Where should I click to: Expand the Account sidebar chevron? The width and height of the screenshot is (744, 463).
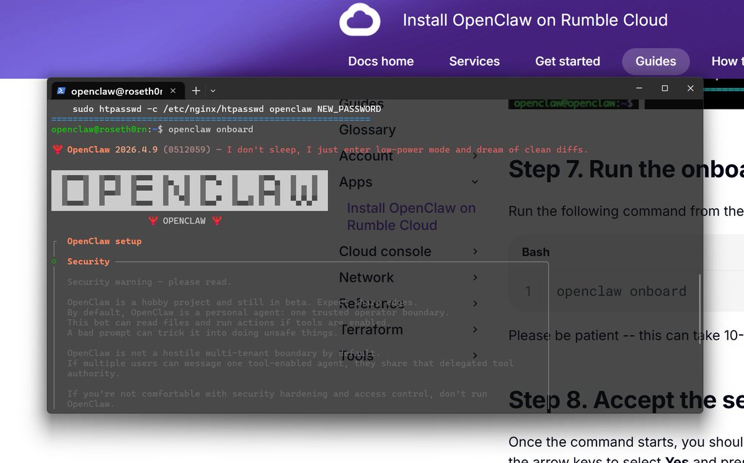tap(475, 156)
